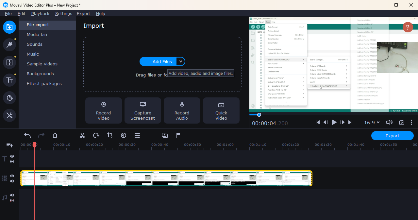The image size is (418, 220).
Task: Redo the last undone action
Action: [x=41, y=135]
